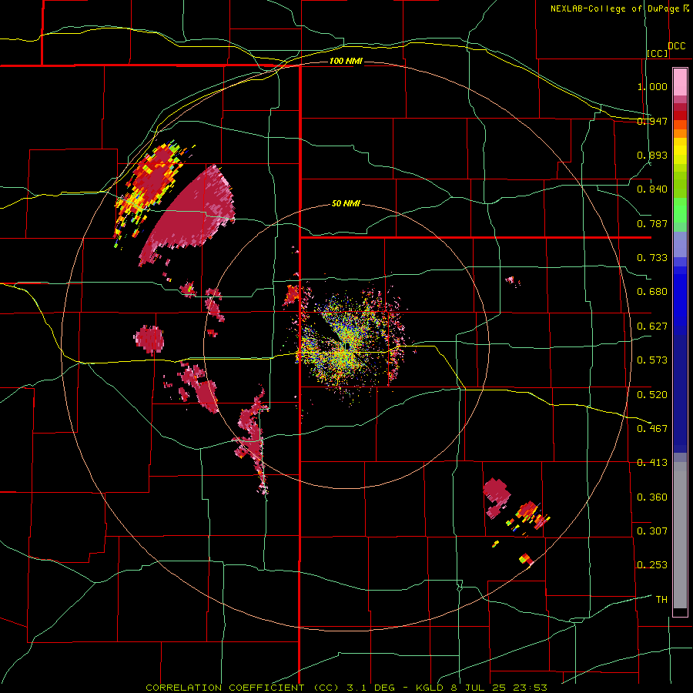This screenshot has height=693, width=693.
Task: Click the 0.680 legend value
Action: pyautogui.click(x=652, y=292)
